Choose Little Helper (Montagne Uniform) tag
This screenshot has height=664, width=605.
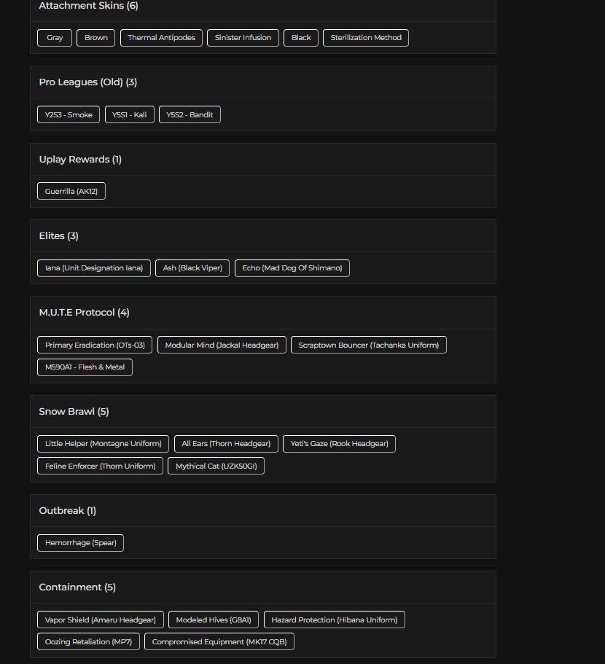[104, 444]
